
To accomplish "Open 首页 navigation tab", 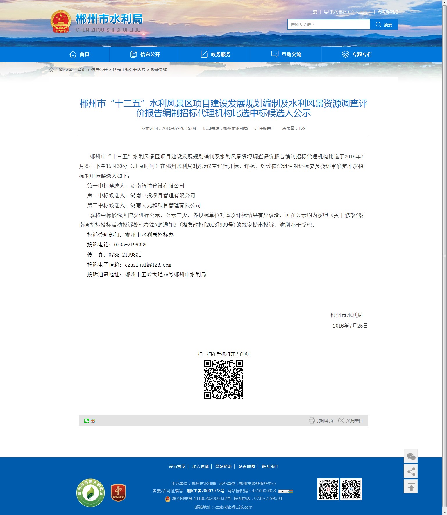I will [79, 54].
